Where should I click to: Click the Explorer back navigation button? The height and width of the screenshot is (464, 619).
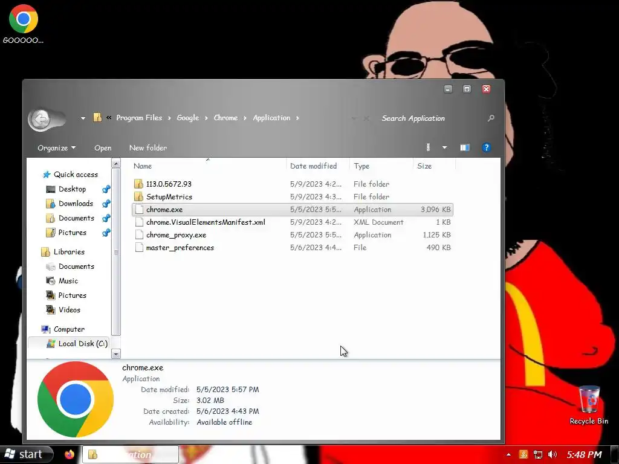41,118
